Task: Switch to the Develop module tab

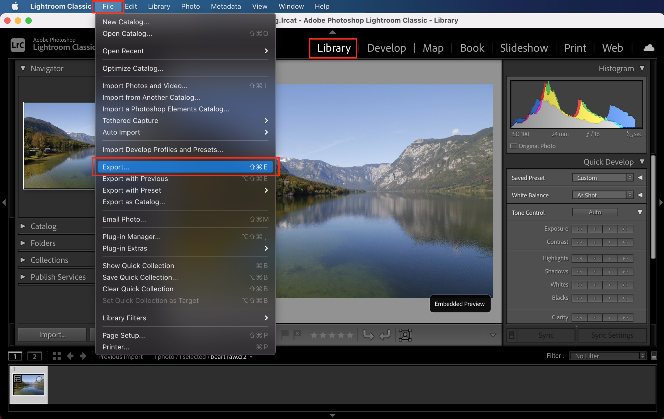Action: pyautogui.click(x=386, y=48)
